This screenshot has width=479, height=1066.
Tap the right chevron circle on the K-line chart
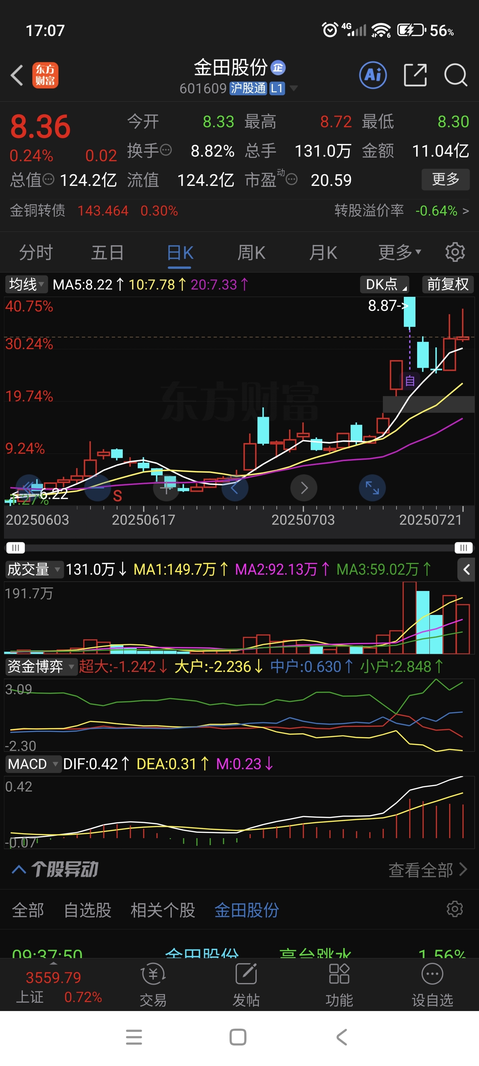click(304, 488)
